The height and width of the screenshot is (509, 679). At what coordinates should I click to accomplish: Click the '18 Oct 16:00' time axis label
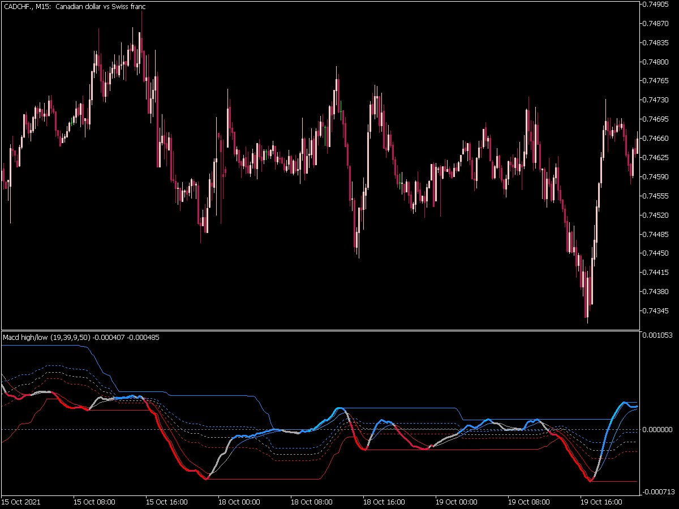[x=384, y=502]
